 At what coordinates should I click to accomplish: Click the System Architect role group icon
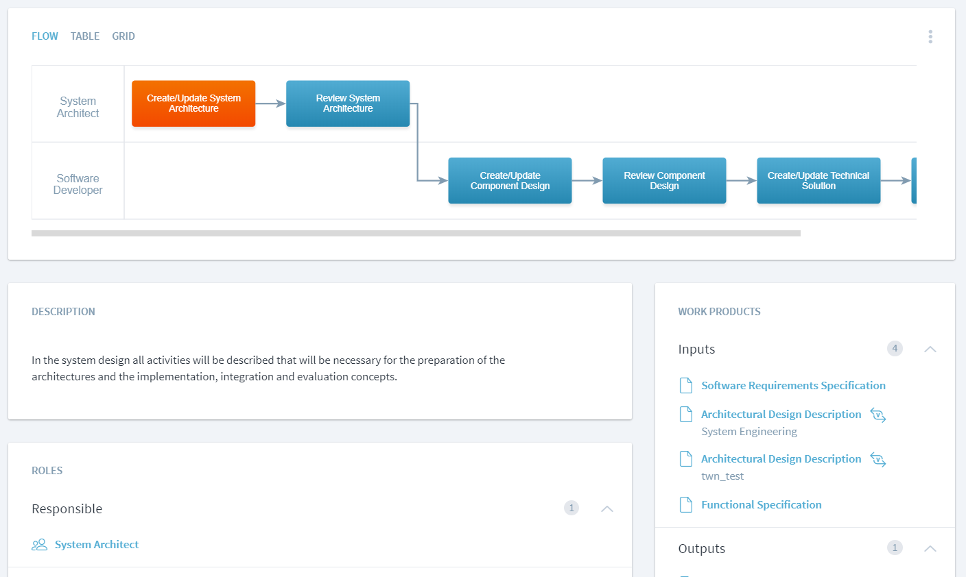point(39,545)
